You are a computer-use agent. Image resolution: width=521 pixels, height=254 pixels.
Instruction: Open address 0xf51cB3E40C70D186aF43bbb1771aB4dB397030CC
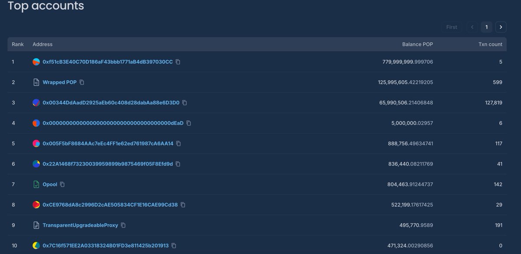pyautogui.click(x=108, y=62)
